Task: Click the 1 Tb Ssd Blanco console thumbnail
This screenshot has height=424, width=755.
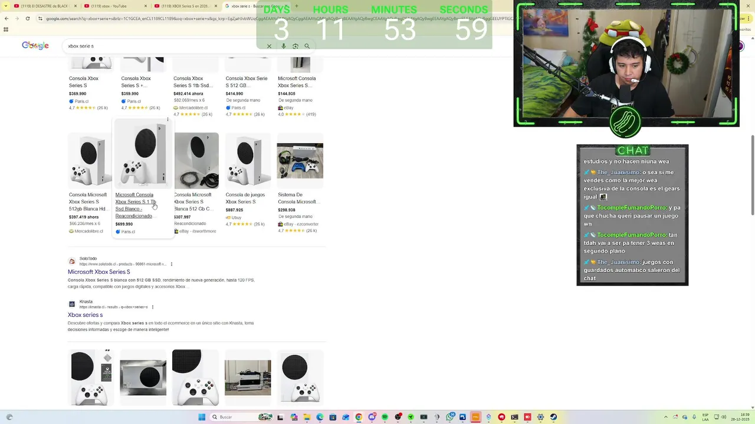Action: [143, 154]
